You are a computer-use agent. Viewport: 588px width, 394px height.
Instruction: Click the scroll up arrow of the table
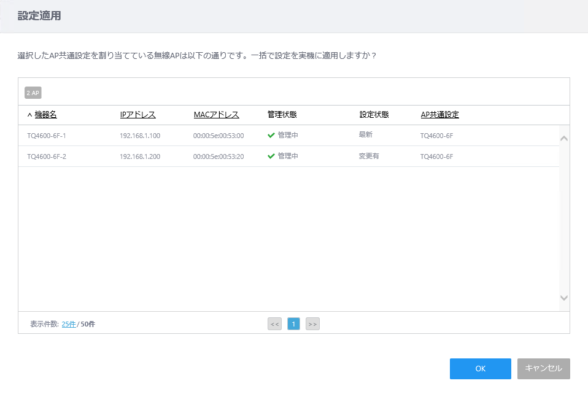(563, 138)
